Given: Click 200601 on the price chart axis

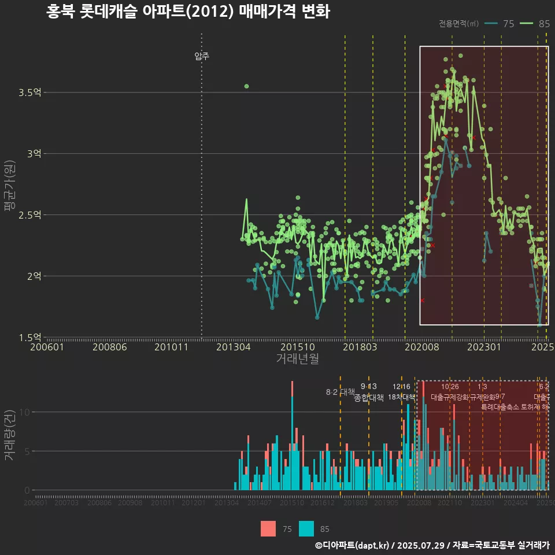Looking at the screenshot, I should coord(47,347).
